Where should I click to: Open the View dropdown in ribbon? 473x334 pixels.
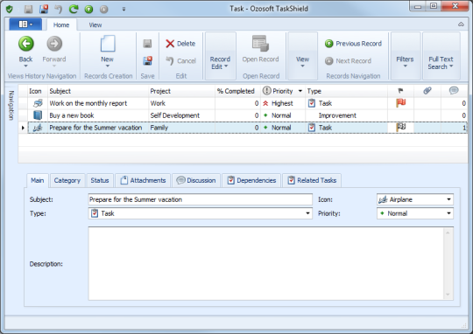point(302,56)
